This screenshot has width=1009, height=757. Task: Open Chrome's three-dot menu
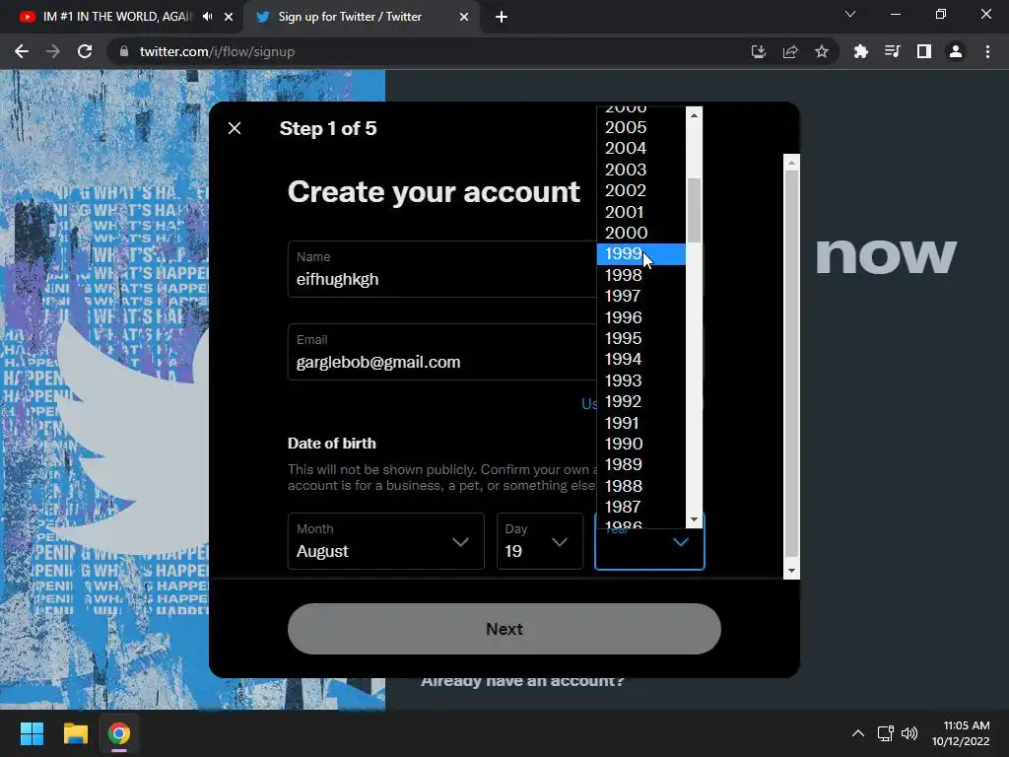987,51
